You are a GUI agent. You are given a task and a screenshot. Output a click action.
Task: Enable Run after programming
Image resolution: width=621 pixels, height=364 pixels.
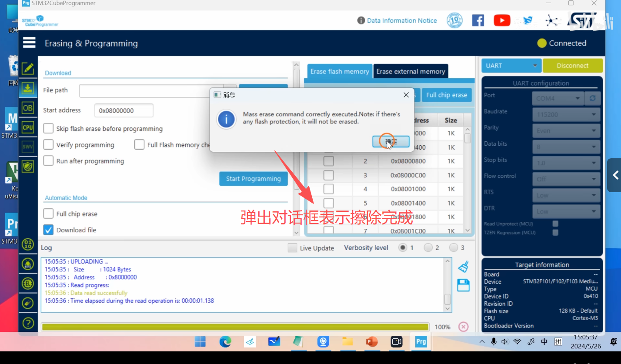click(x=48, y=161)
